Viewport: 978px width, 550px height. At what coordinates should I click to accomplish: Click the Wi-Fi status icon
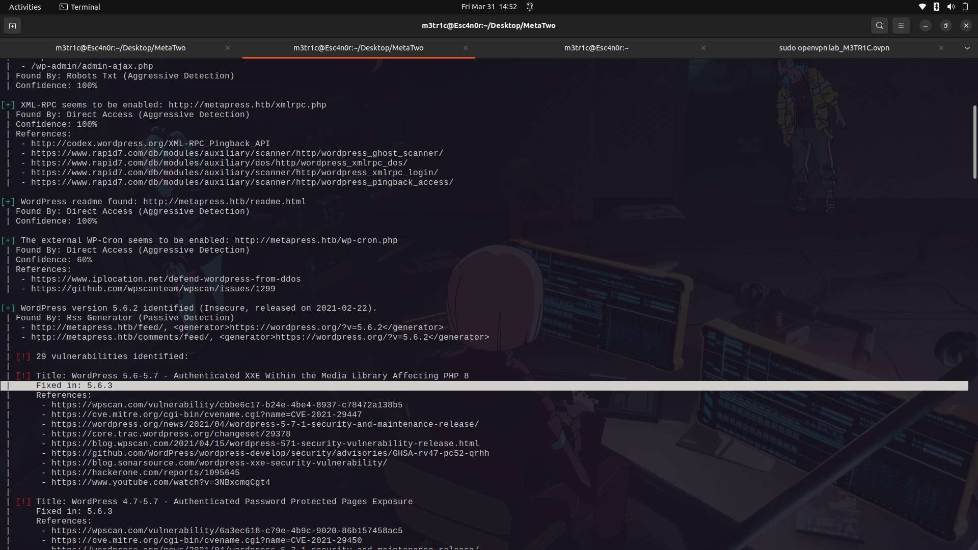[922, 7]
